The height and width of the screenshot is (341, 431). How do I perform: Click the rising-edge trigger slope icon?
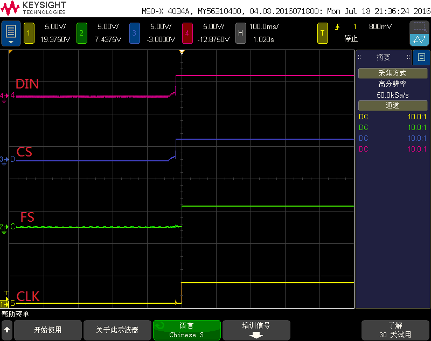[338, 26]
